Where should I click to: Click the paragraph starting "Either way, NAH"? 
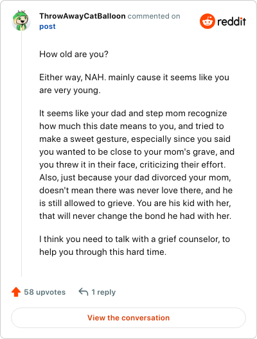coord(134,84)
